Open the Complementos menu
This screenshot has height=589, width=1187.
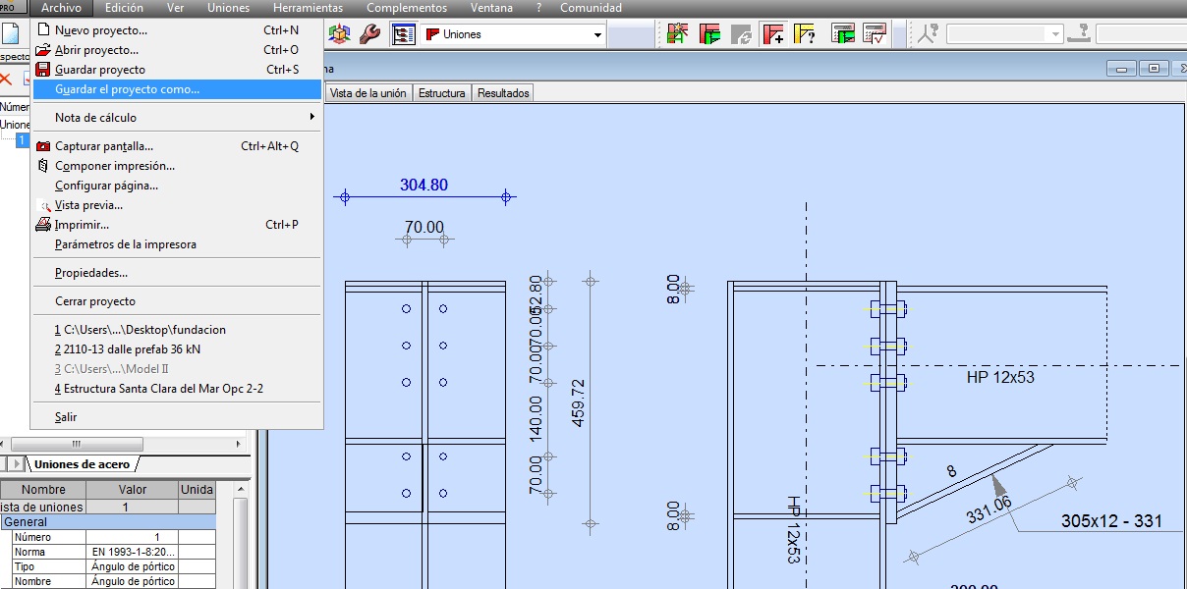[x=407, y=8]
